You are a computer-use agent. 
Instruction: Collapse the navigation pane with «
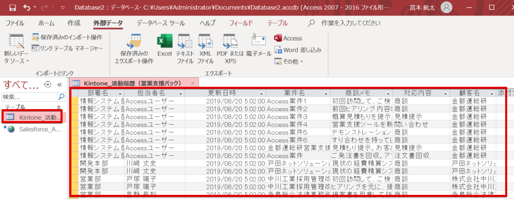pyautogui.click(x=59, y=85)
